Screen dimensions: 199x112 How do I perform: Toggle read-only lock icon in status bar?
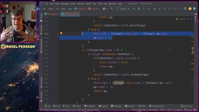point(195,110)
